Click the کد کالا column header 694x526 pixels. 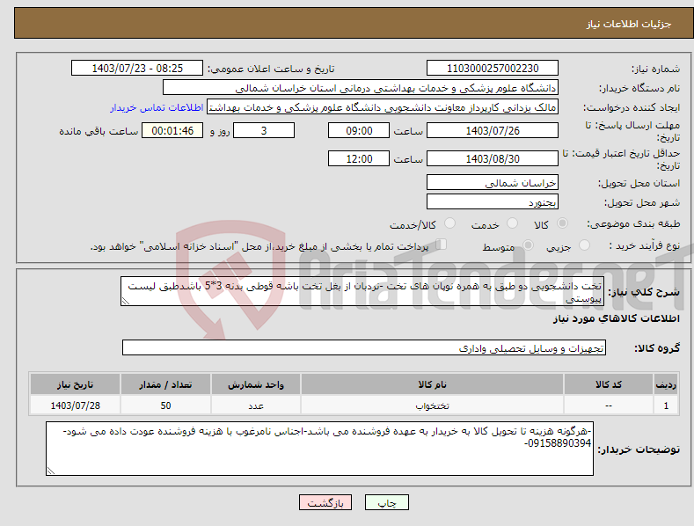[609, 384]
